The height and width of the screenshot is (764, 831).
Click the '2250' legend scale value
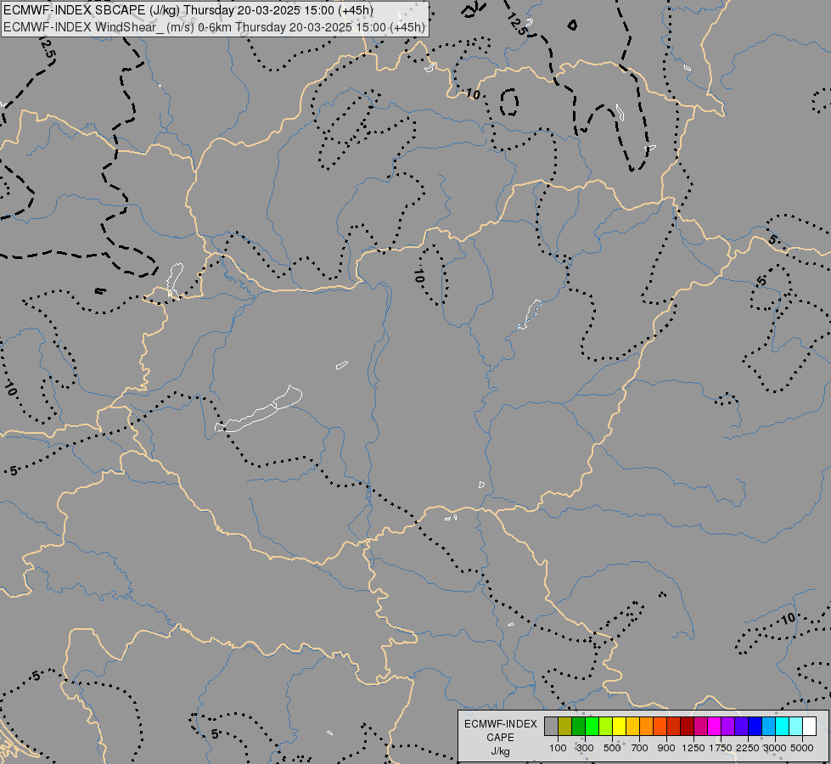tap(748, 748)
